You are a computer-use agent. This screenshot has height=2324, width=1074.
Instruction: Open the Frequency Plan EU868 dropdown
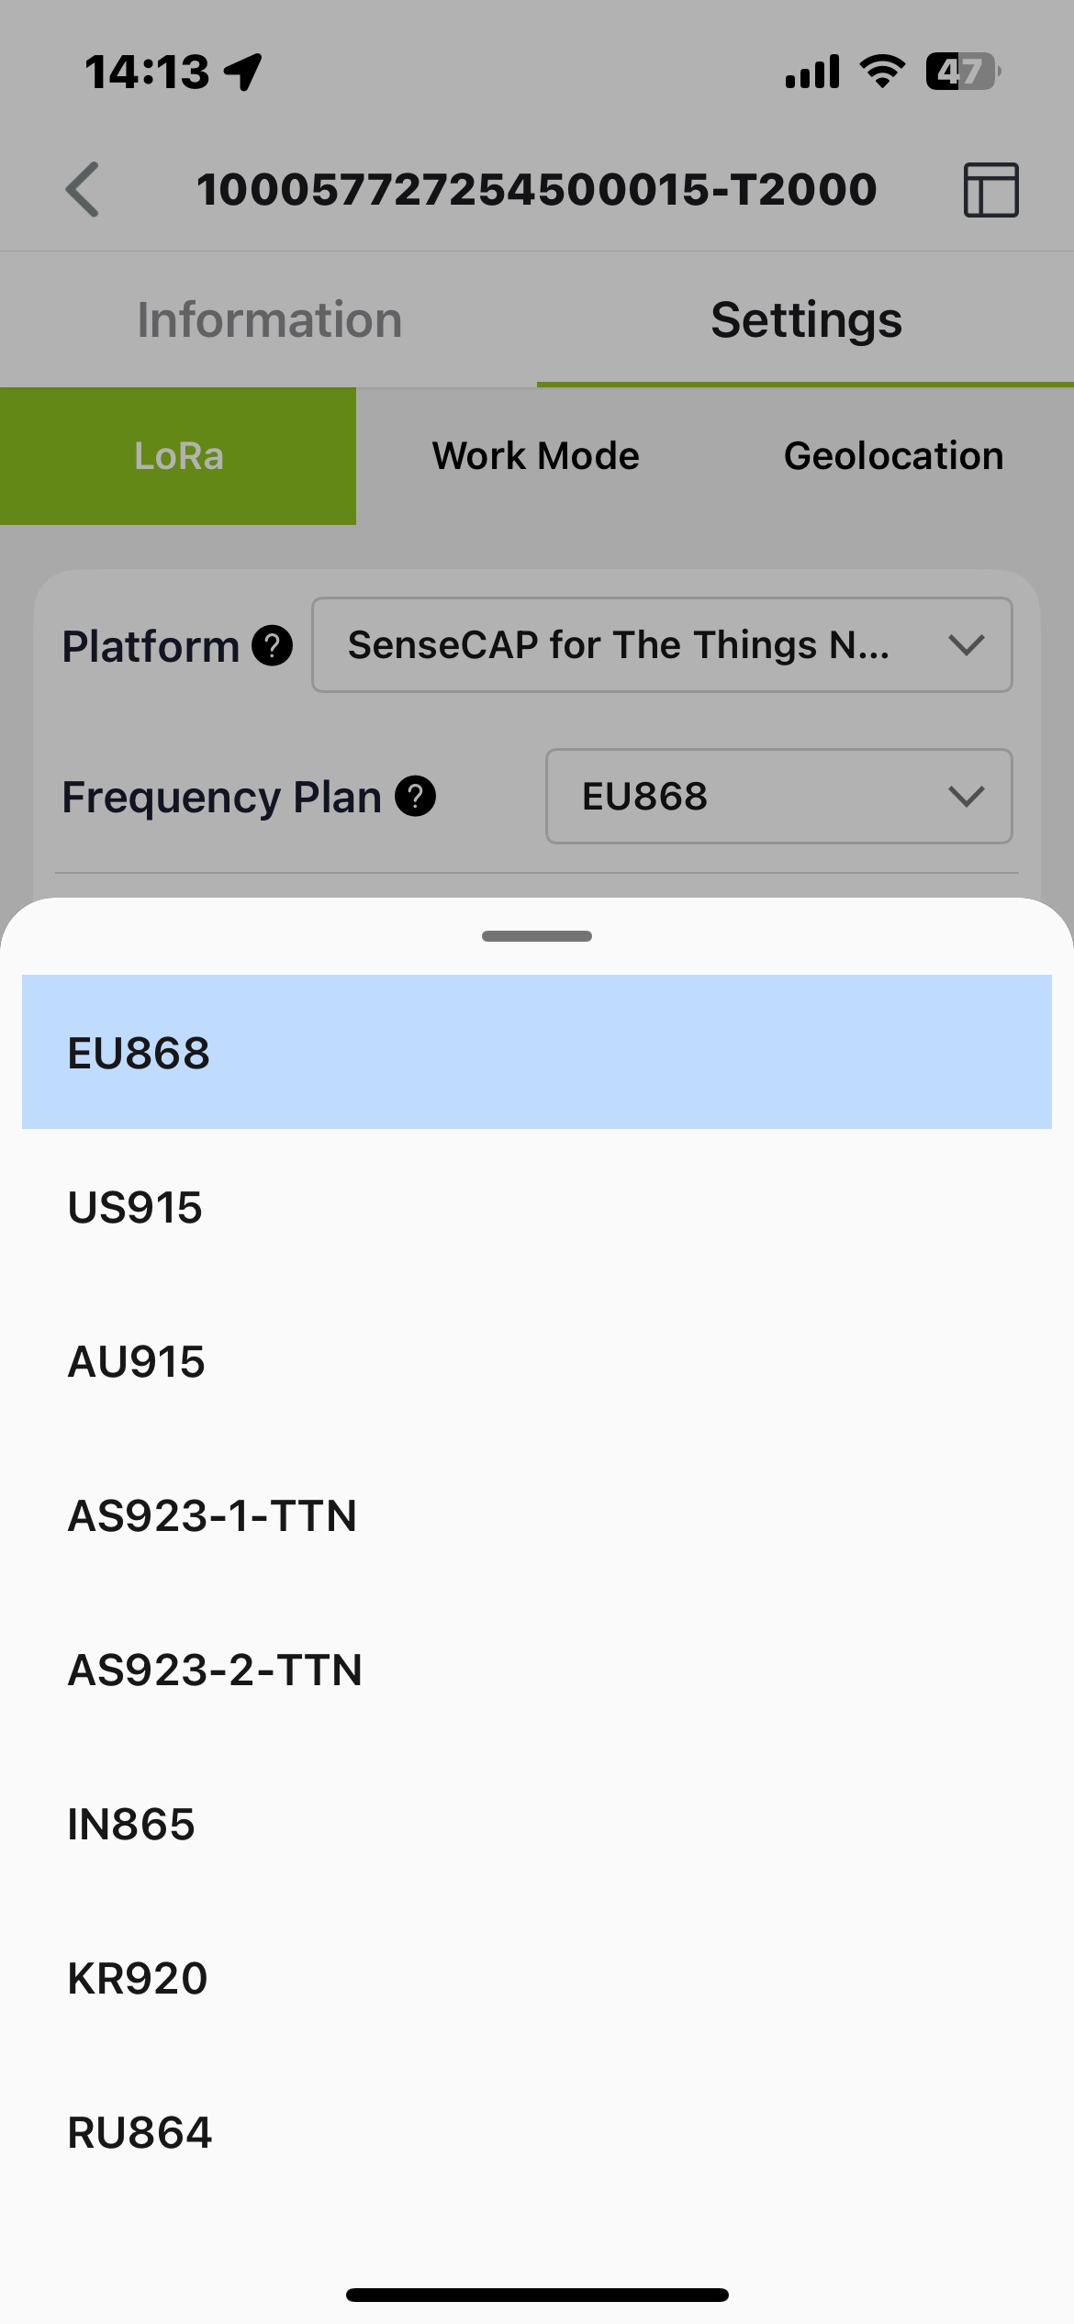778,796
